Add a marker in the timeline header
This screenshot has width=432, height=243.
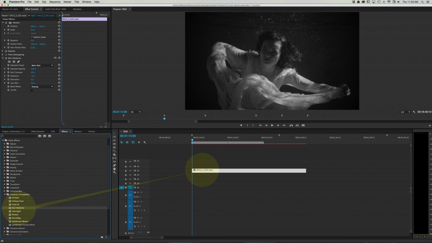[x=139, y=142]
